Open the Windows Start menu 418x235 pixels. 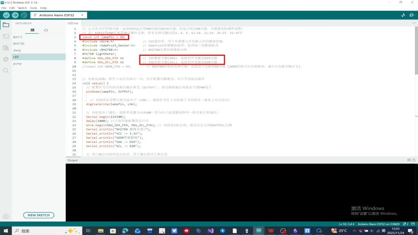click(6, 231)
